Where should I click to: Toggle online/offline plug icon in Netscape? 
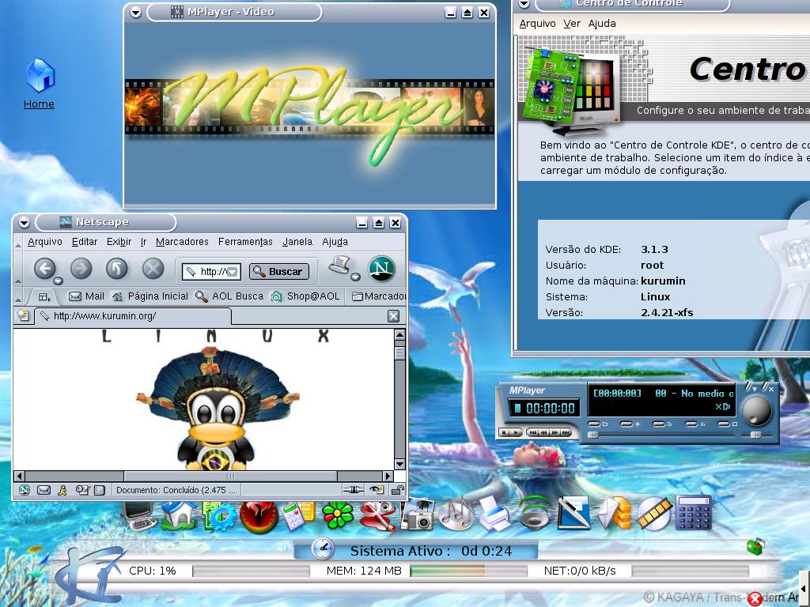(354, 490)
